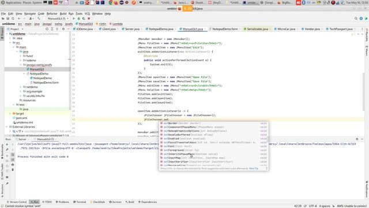Expand the iodemo package node

coord(21,60)
